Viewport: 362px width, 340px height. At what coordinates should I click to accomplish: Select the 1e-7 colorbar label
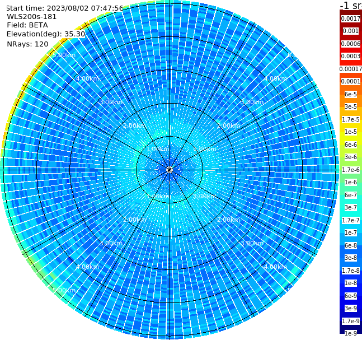click(x=351, y=232)
